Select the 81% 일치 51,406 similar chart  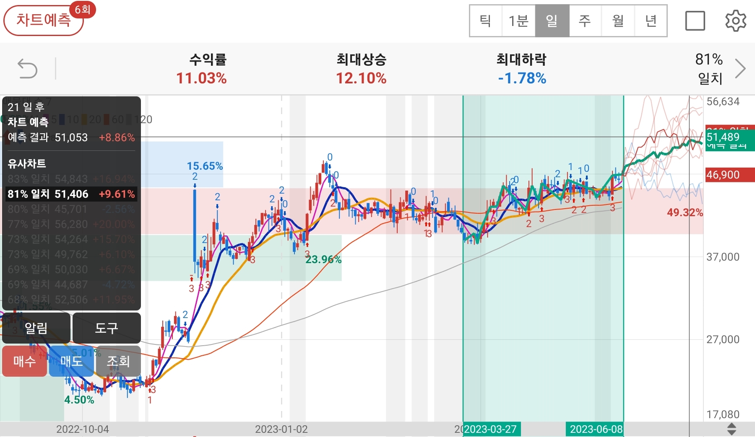(x=71, y=194)
